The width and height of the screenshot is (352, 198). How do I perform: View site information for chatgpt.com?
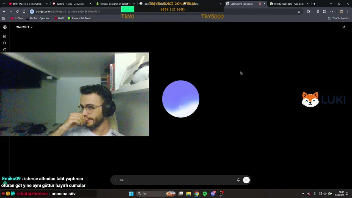[32, 12]
